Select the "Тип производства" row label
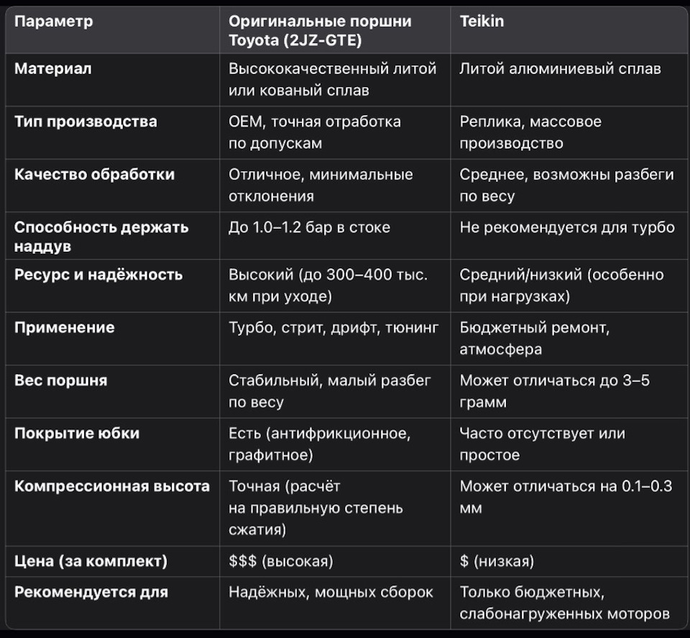This screenshot has width=690, height=638. 86,122
